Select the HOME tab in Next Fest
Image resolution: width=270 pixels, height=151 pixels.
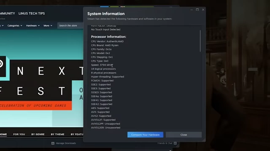point(3,134)
